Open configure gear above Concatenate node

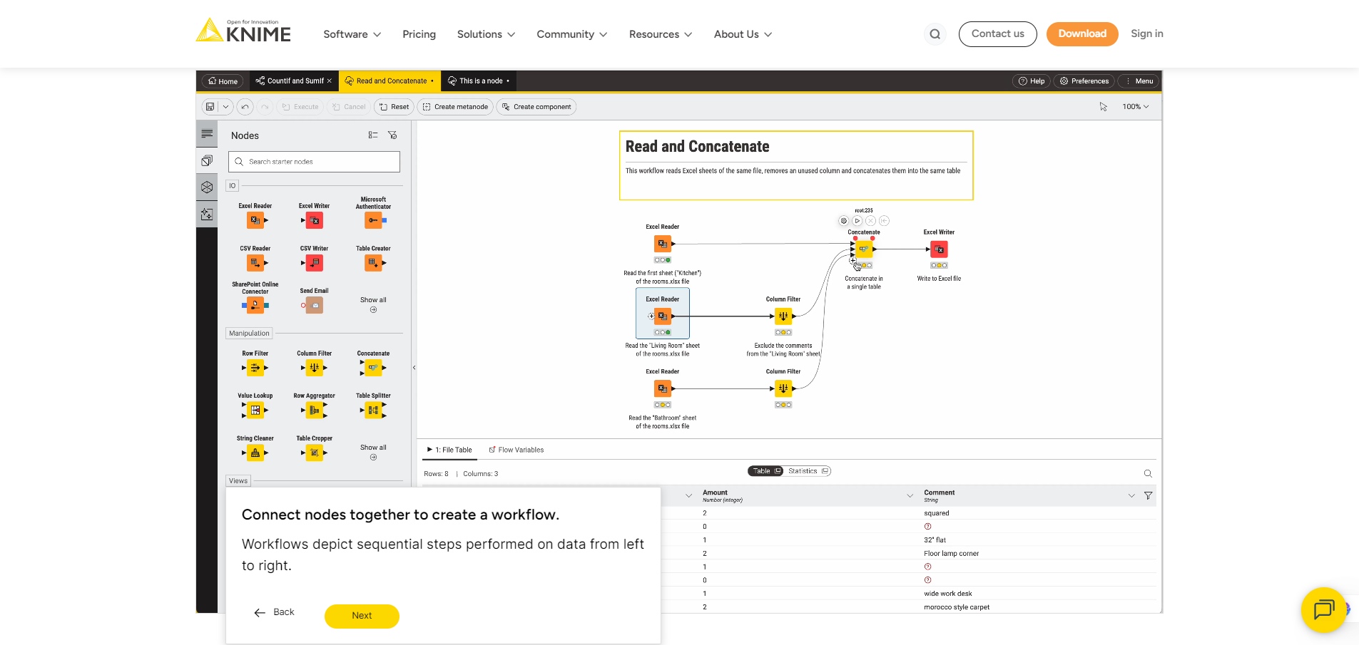point(843,221)
